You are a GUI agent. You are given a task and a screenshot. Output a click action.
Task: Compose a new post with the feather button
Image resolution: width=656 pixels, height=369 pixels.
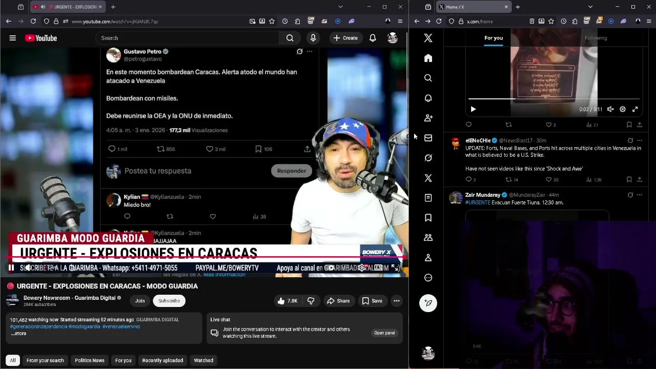(428, 303)
